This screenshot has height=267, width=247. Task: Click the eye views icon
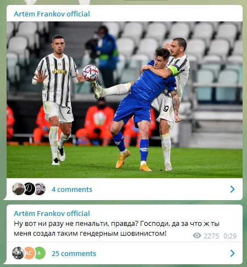pyautogui.click(x=197, y=236)
